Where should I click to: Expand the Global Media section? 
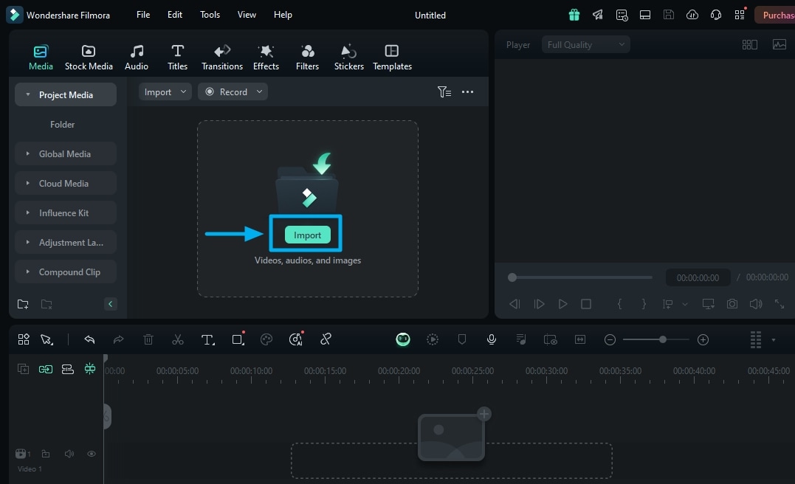(x=28, y=153)
